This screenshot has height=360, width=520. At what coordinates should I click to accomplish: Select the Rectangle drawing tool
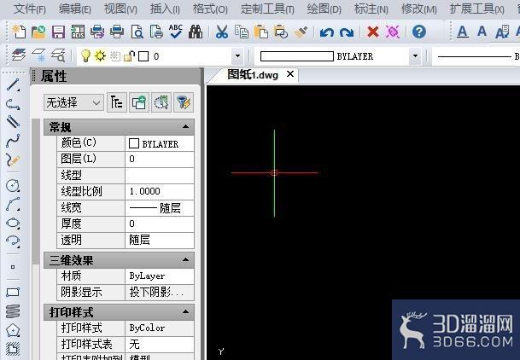point(13,292)
